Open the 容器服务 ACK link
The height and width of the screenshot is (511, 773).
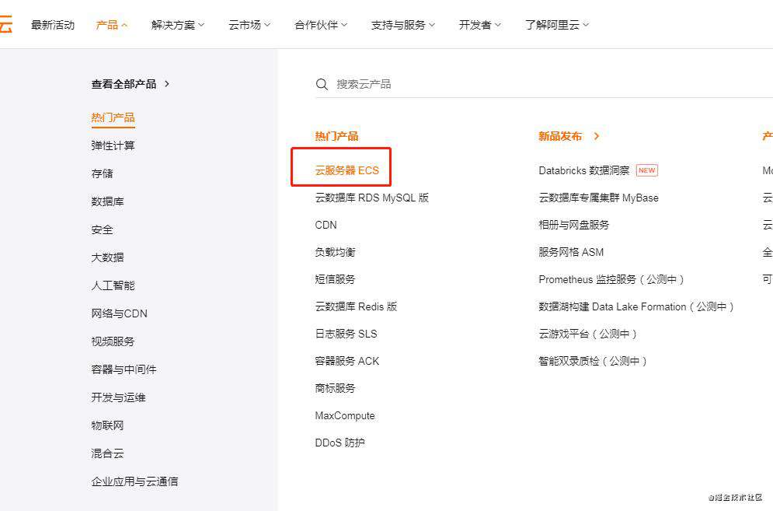pyautogui.click(x=347, y=362)
